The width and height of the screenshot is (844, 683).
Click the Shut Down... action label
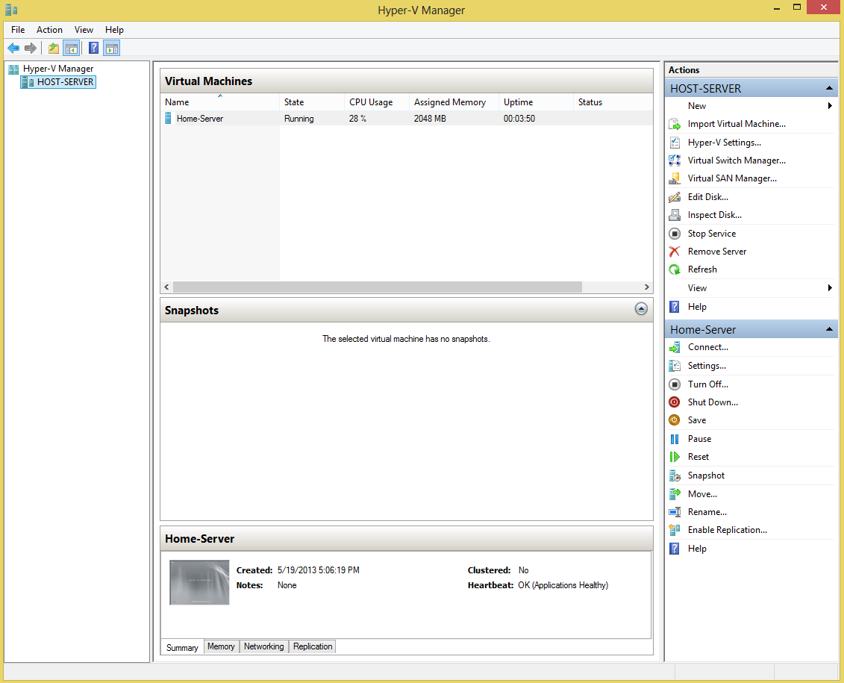click(713, 402)
